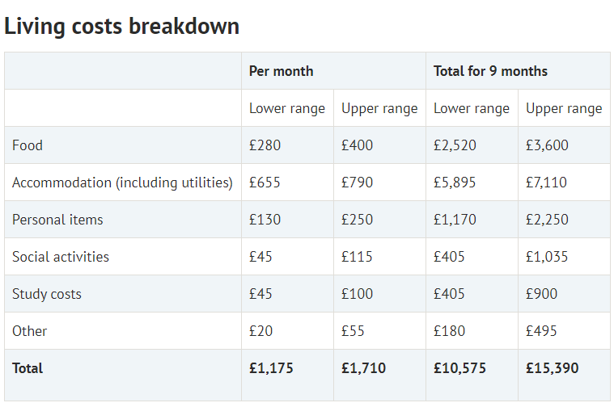Click the £10,575 lower total cell
Image resolution: width=614 pixels, height=407 pixels.
[459, 368]
